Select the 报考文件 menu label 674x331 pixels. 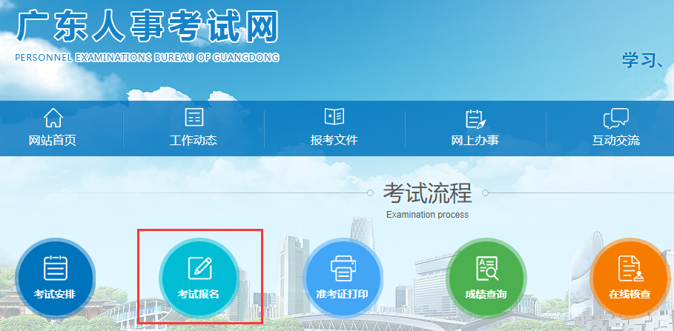tap(334, 141)
